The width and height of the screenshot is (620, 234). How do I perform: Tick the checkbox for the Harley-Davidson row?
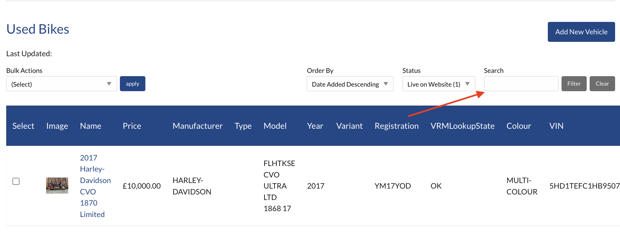point(16,181)
